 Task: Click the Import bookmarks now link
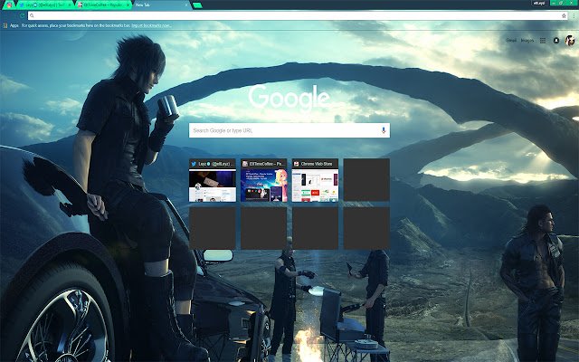[151, 25]
